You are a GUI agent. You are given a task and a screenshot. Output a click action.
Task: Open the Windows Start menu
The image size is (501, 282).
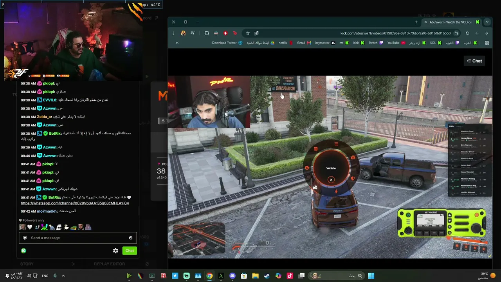371,276
